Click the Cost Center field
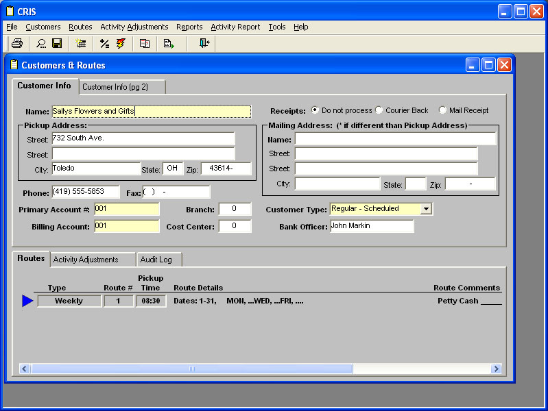The width and height of the screenshot is (548, 411). (235, 226)
